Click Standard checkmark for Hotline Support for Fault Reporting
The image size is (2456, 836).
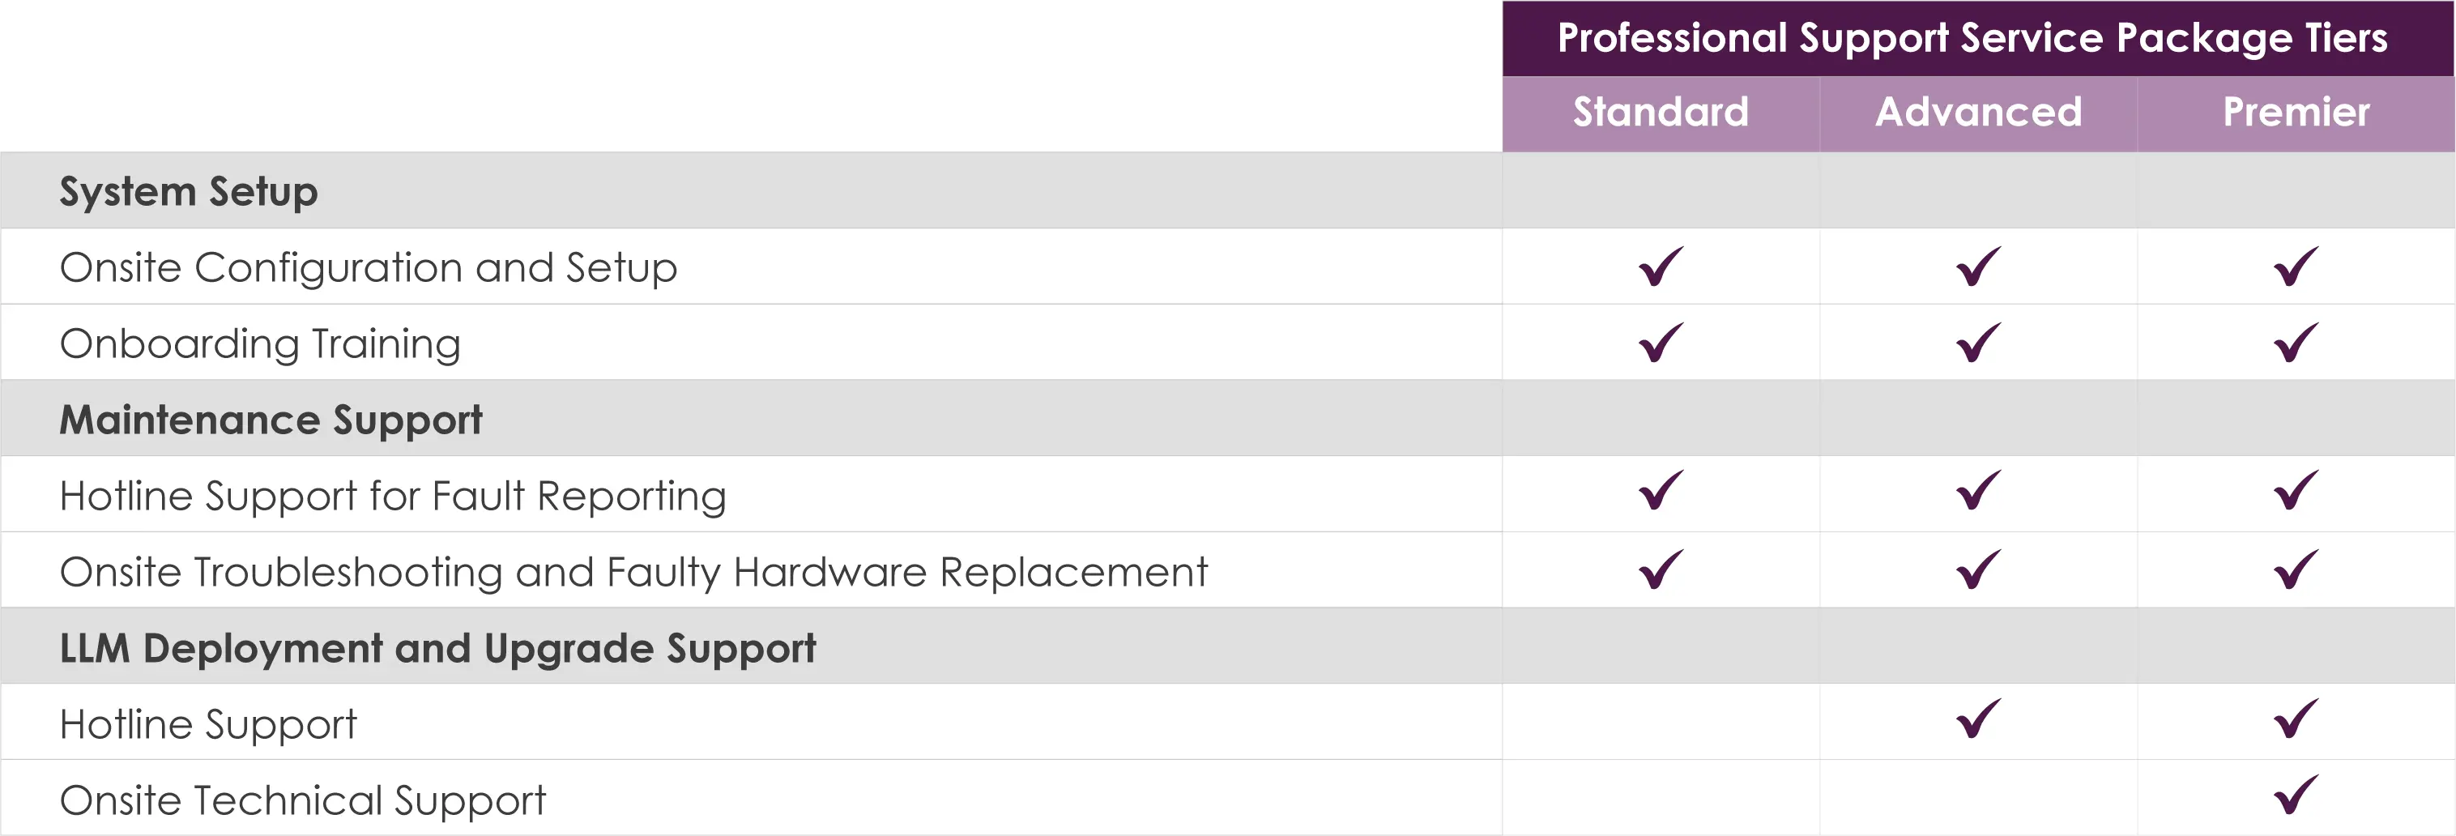pyautogui.click(x=1661, y=490)
